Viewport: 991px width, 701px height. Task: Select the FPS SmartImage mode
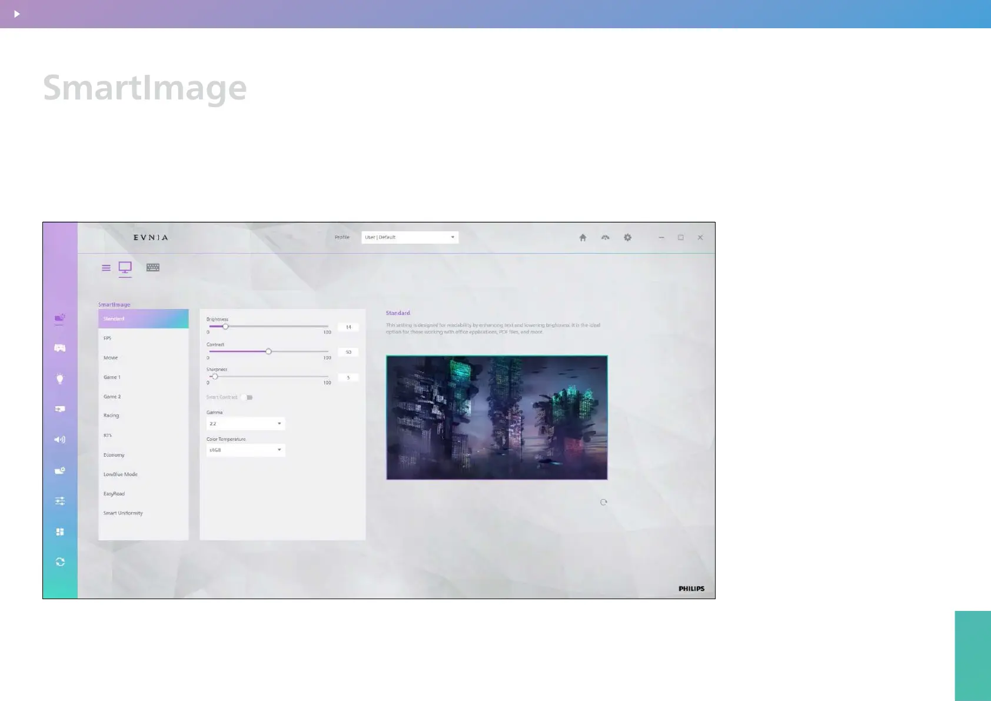click(x=108, y=338)
